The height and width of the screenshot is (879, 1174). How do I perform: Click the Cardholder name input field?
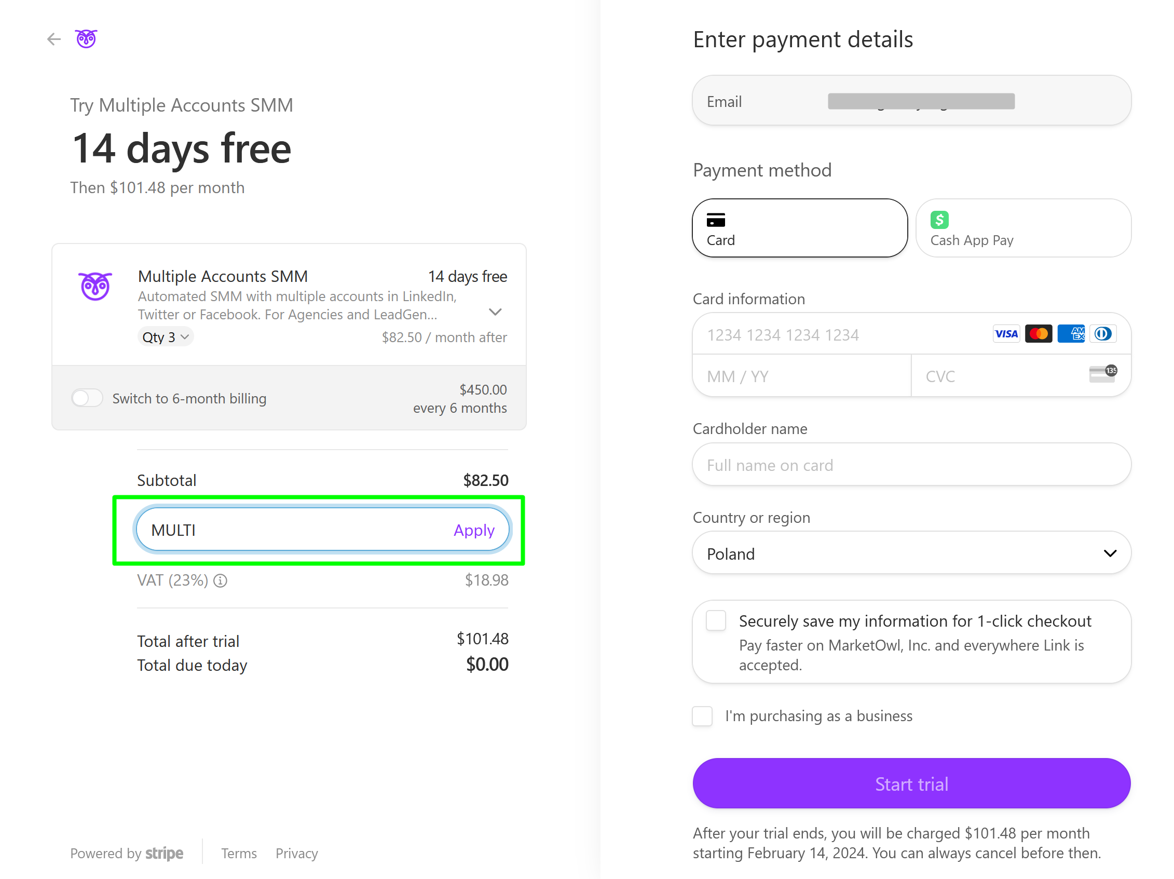pos(911,465)
